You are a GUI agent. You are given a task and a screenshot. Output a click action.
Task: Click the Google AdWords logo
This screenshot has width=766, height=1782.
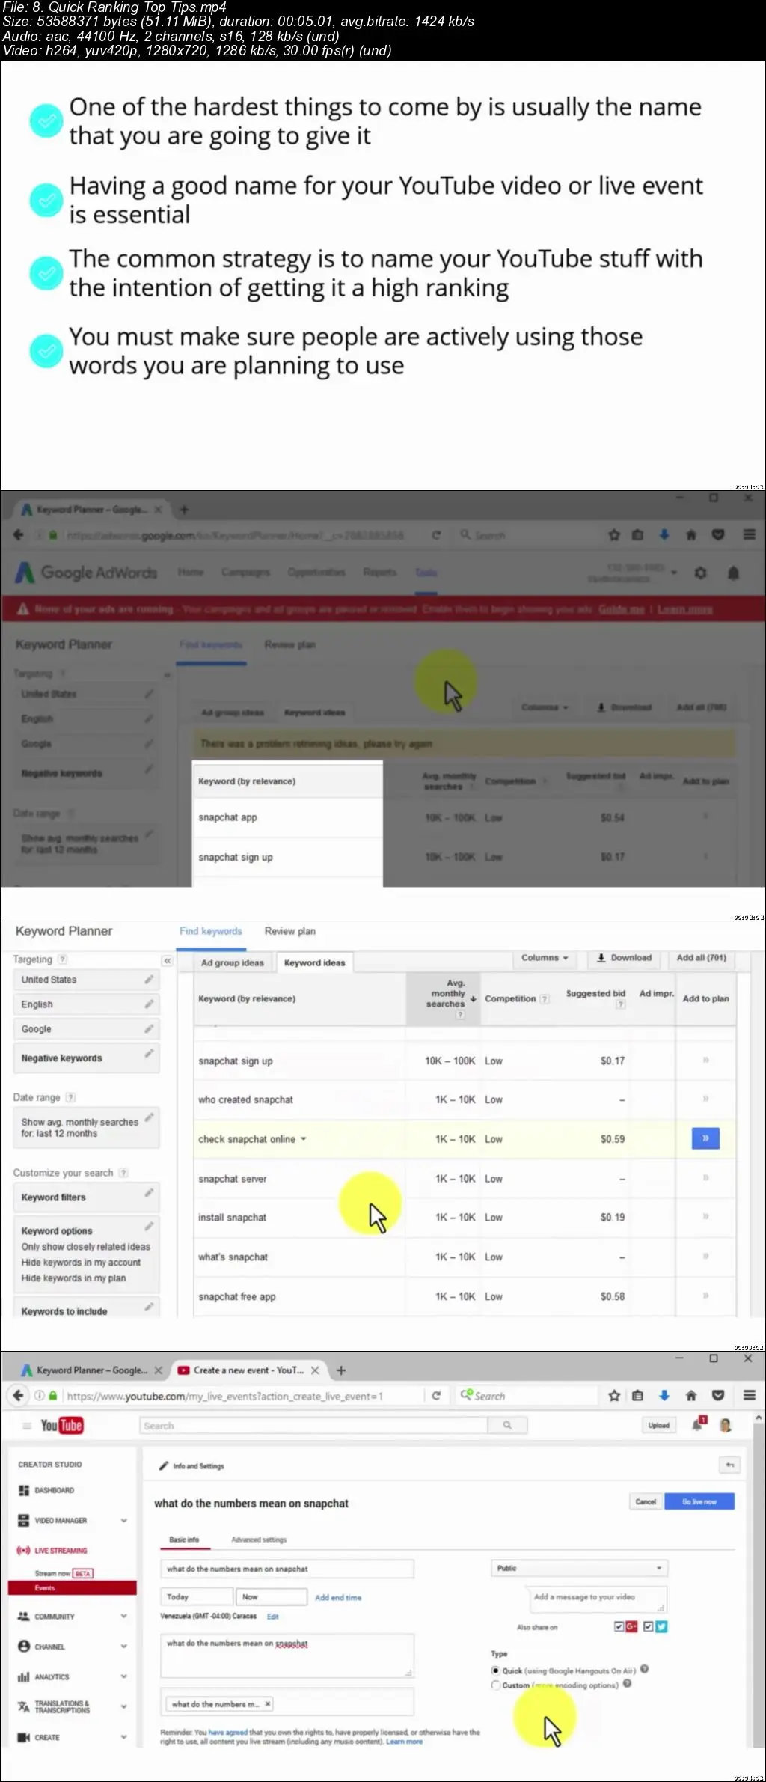[x=86, y=573]
